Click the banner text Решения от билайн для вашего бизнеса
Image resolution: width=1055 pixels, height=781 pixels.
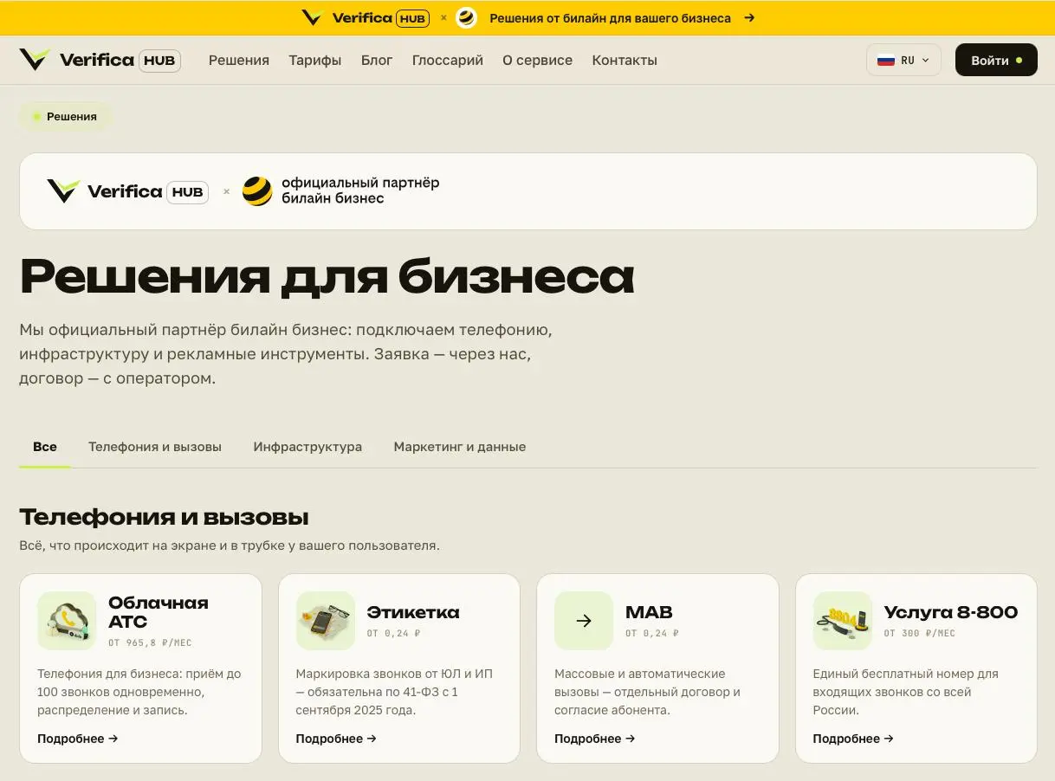pyautogui.click(x=610, y=17)
